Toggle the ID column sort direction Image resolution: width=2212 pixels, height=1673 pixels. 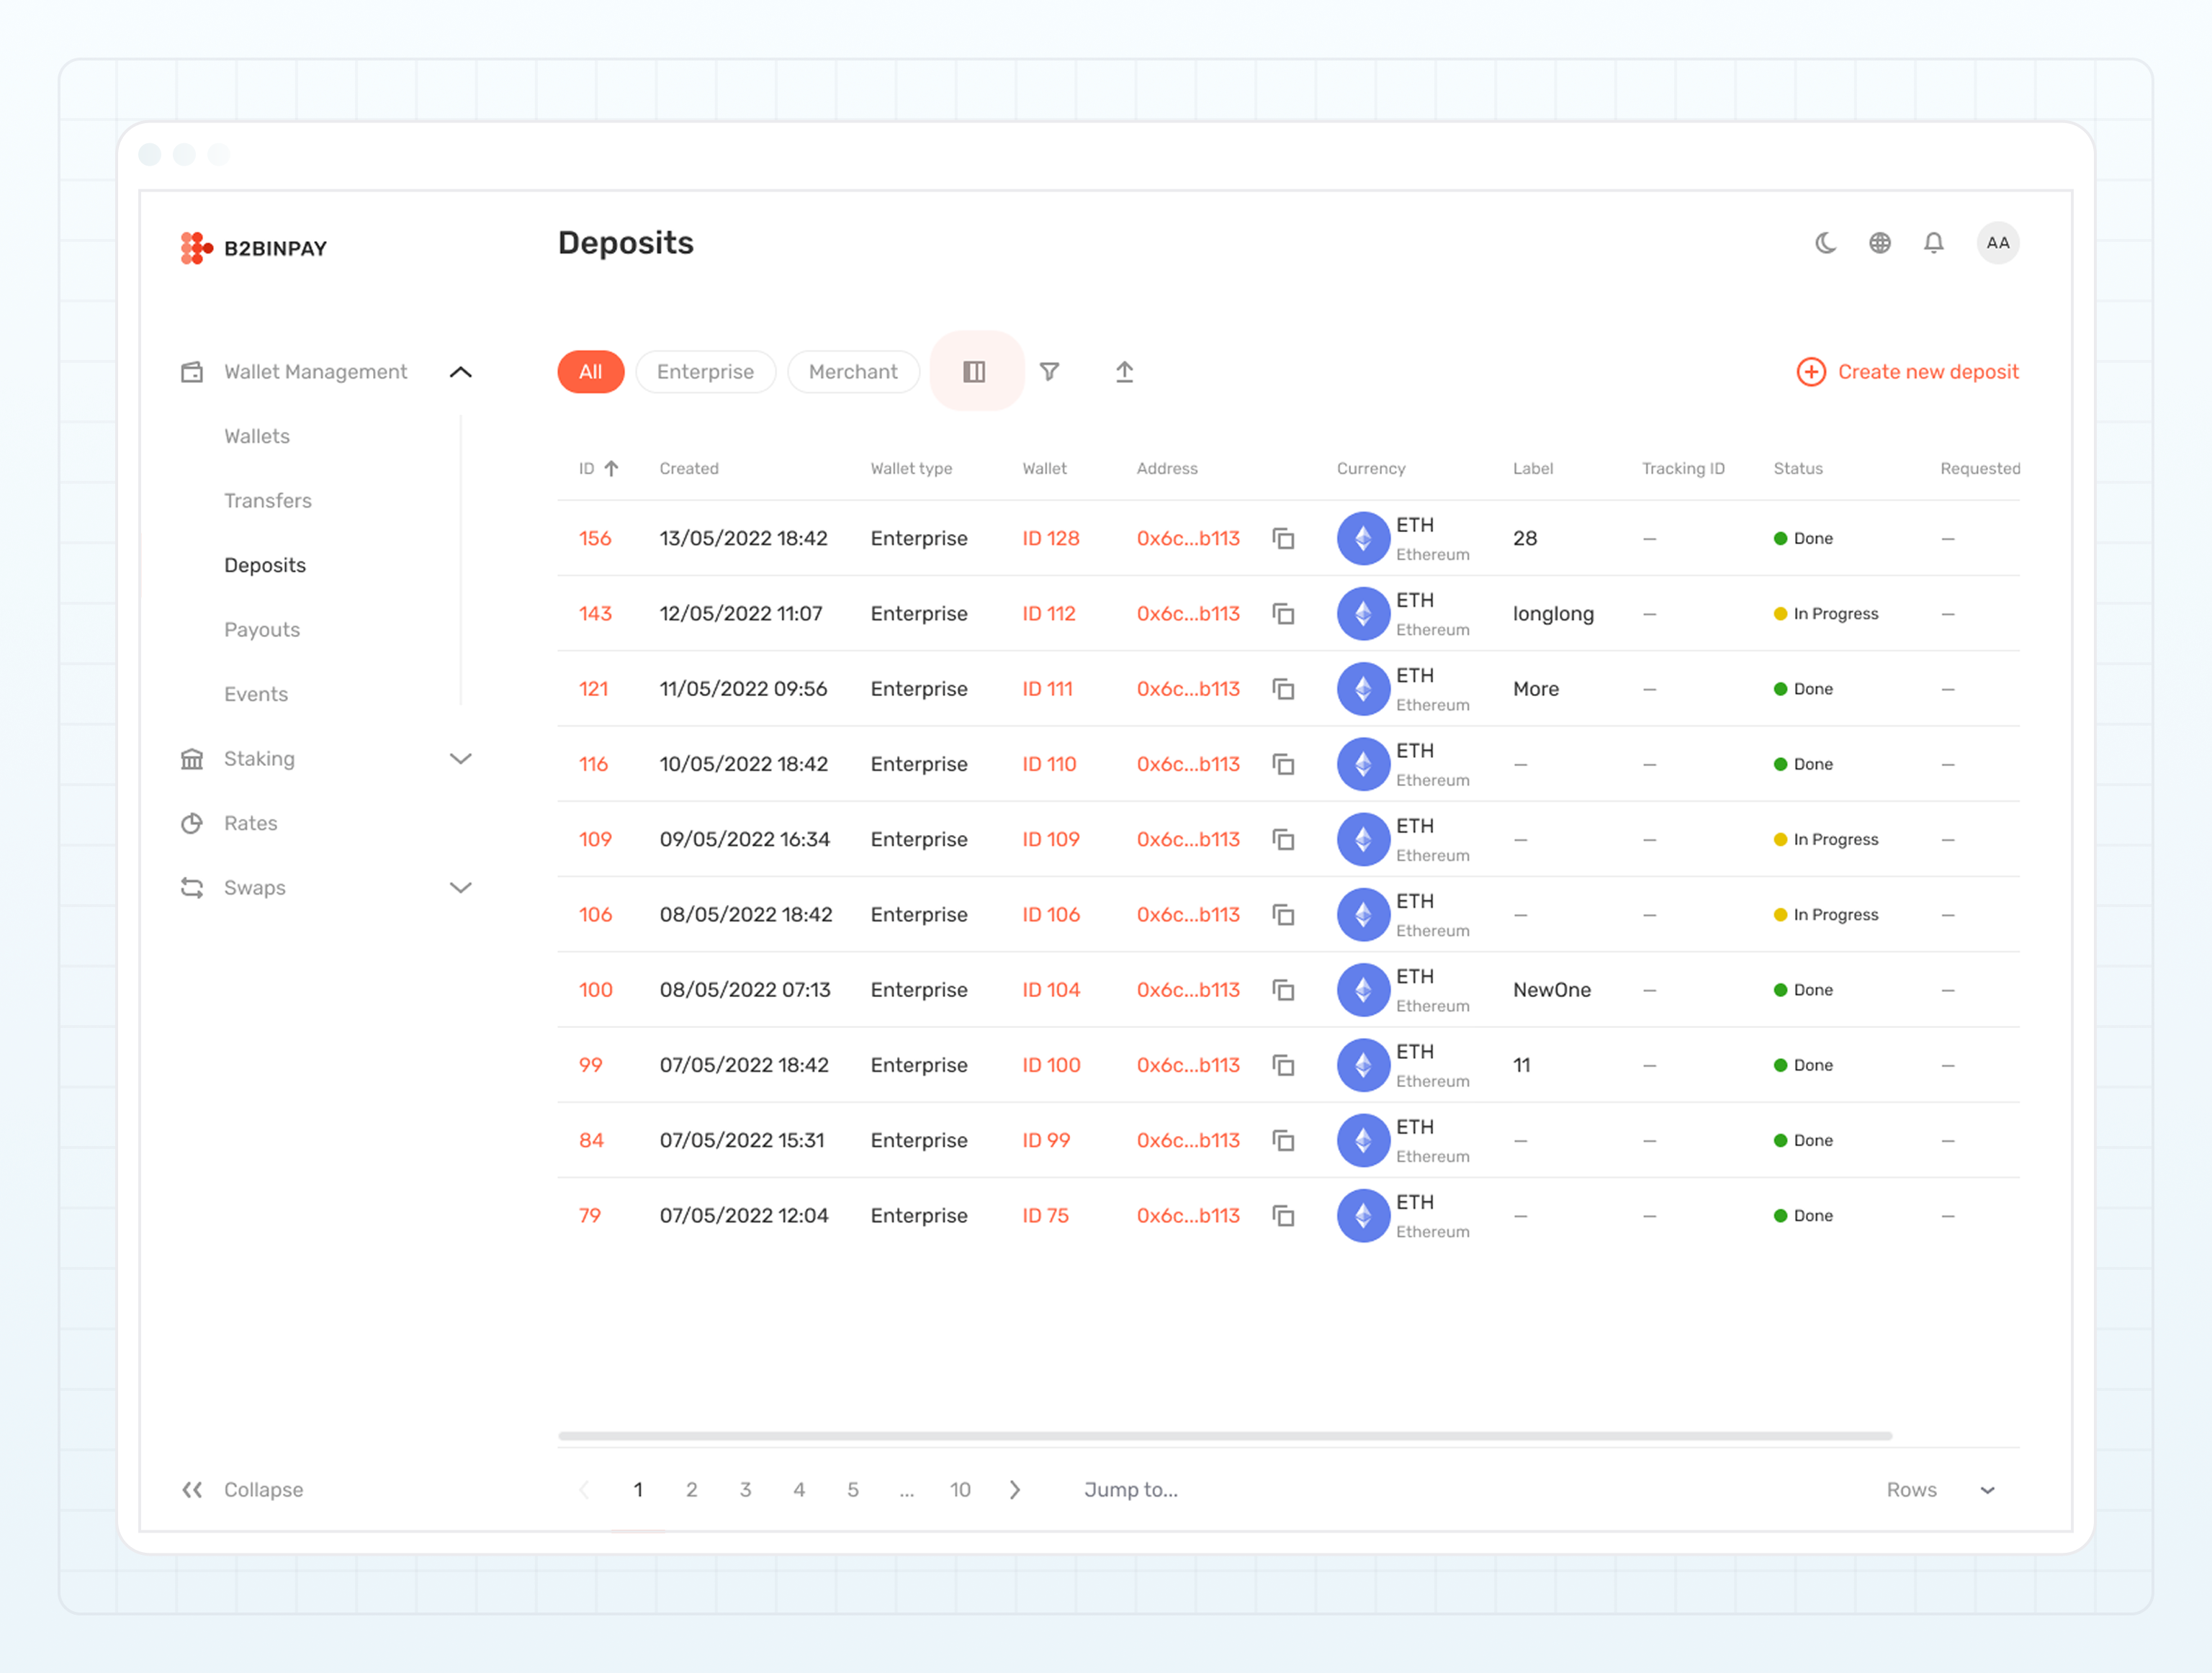point(613,467)
